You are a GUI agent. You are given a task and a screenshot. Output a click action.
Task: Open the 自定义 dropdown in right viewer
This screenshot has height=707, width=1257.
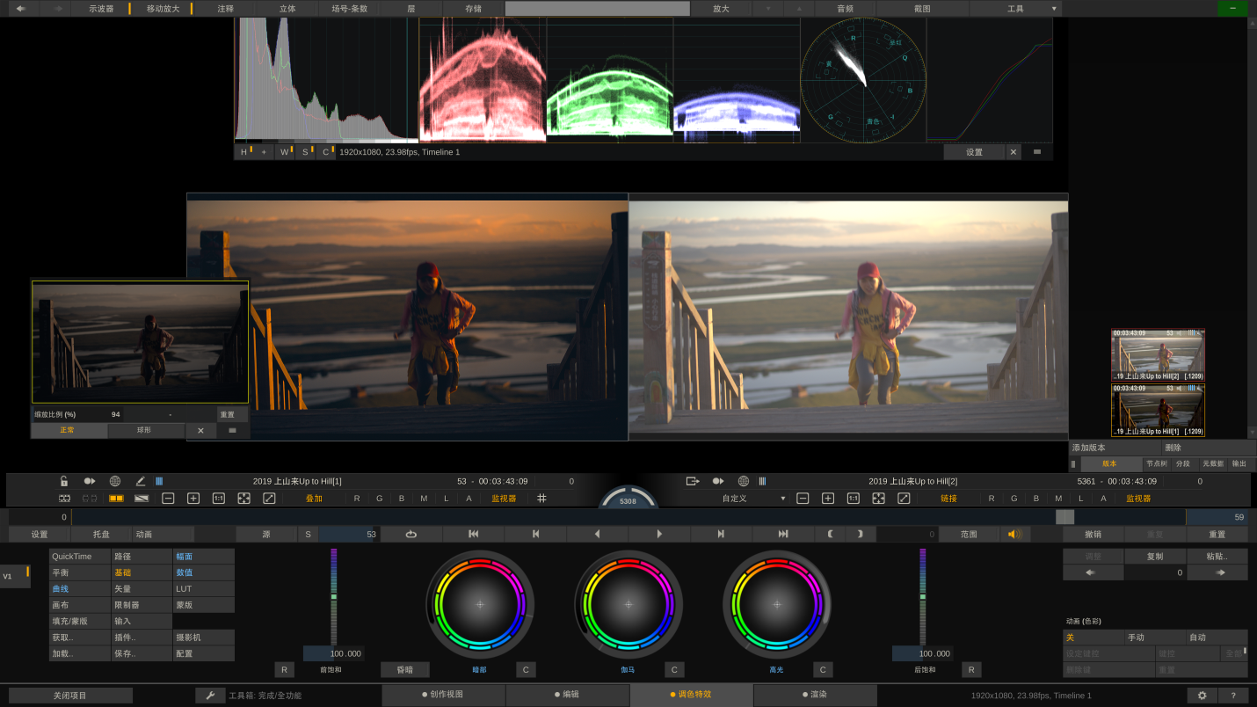(x=752, y=498)
